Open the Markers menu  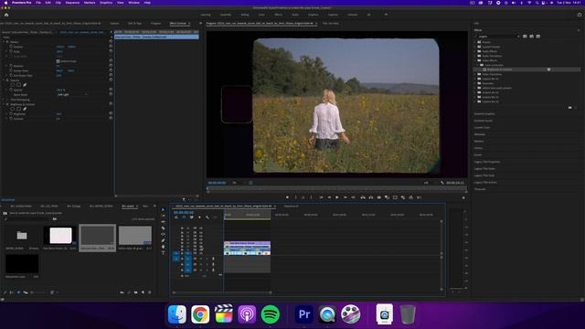coord(90,3)
